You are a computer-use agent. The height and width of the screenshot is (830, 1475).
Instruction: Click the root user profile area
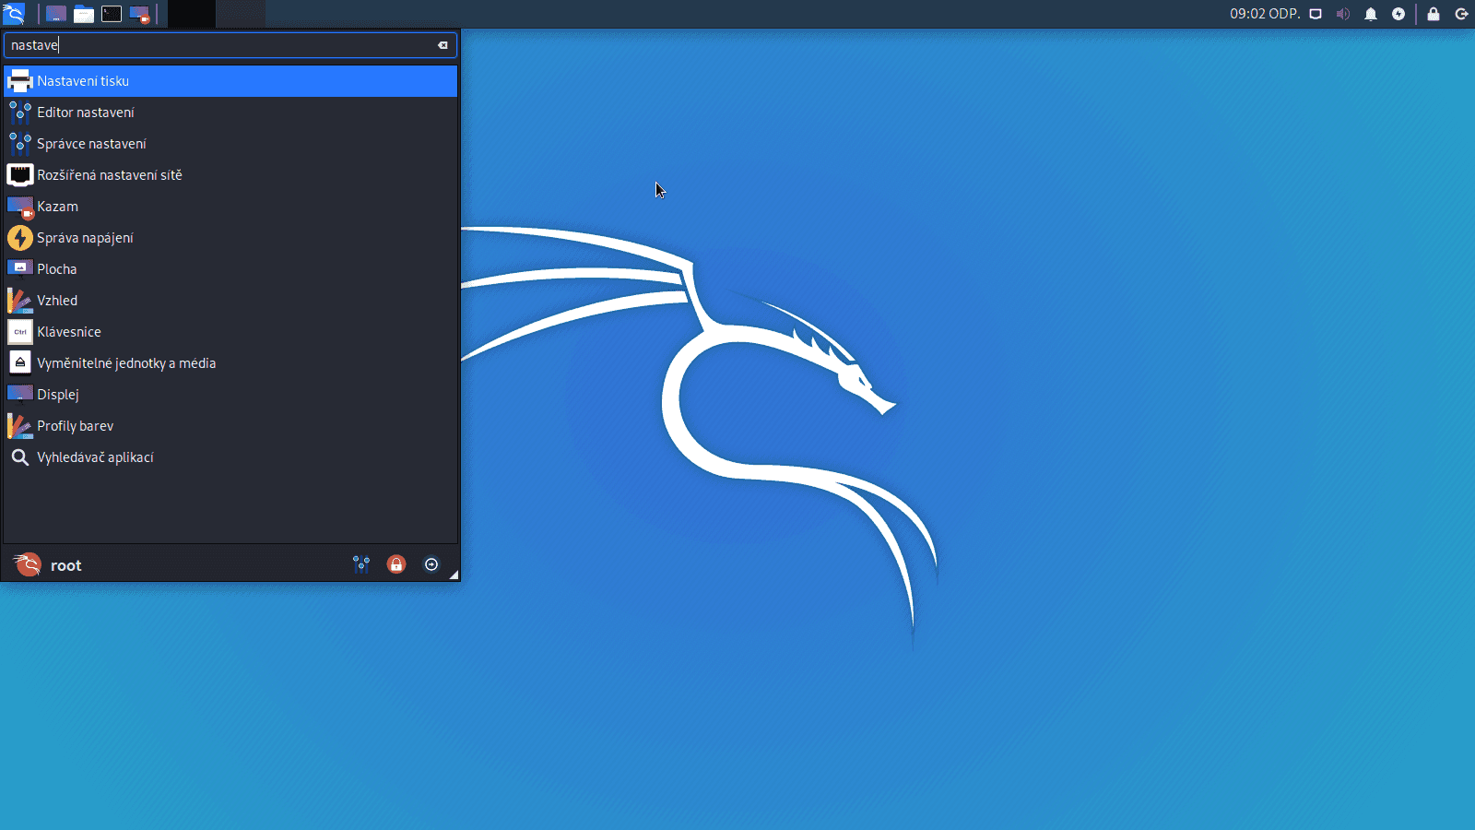pyautogui.click(x=65, y=564)
